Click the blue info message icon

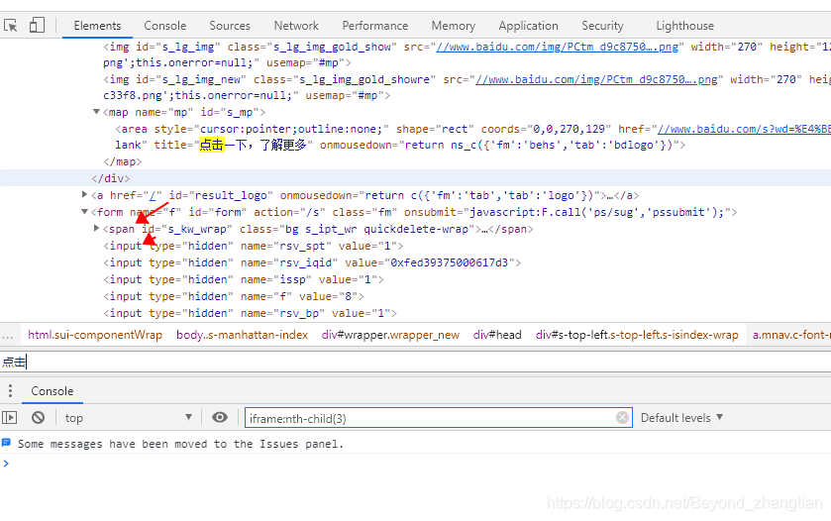tap(6, 443)
